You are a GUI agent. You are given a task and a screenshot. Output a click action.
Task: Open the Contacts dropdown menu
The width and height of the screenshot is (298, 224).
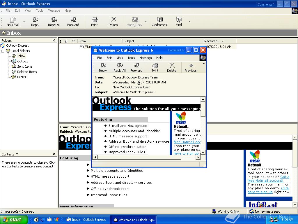(10, 154)
